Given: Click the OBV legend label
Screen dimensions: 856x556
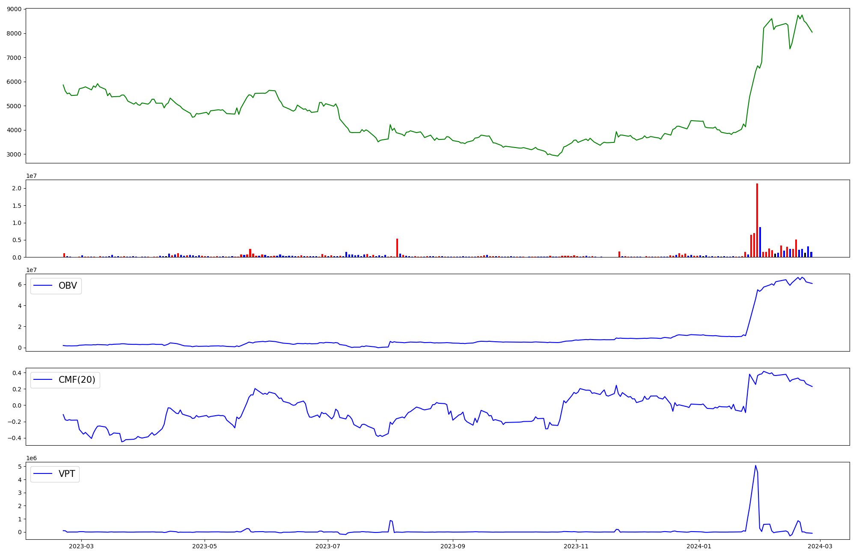Looking at the screenshot, I should [x=68, y=286].
